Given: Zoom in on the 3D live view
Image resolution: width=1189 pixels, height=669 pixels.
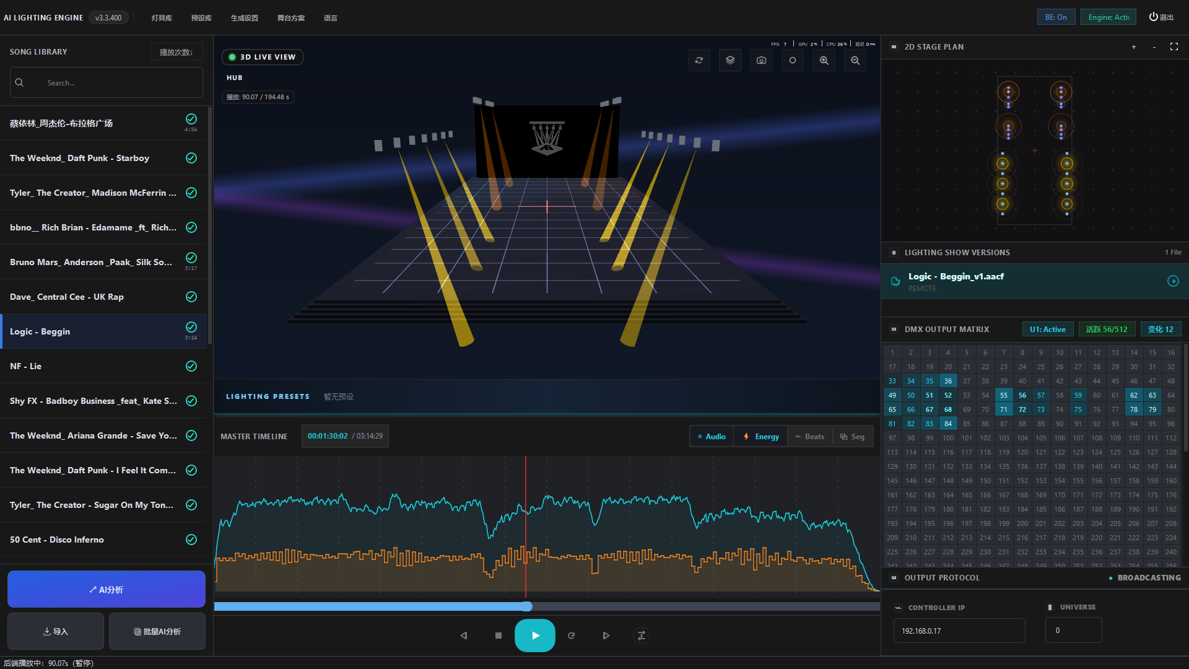Looking at the screenshot, I should [824, 60].
